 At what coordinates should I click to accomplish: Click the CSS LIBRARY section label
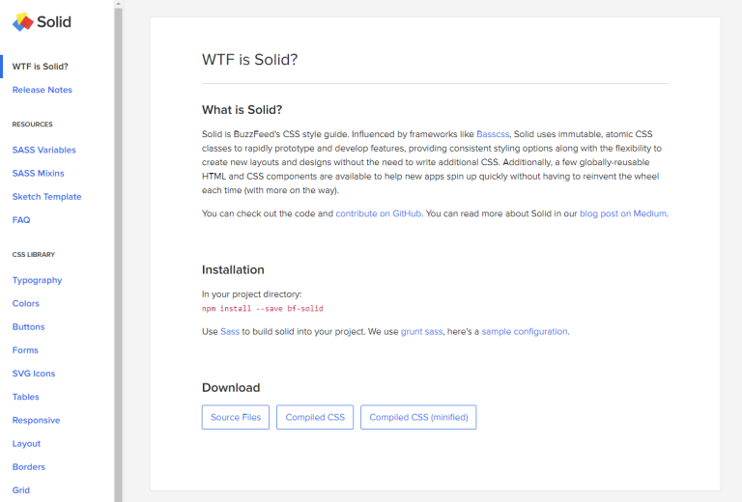tap(34, 254)
